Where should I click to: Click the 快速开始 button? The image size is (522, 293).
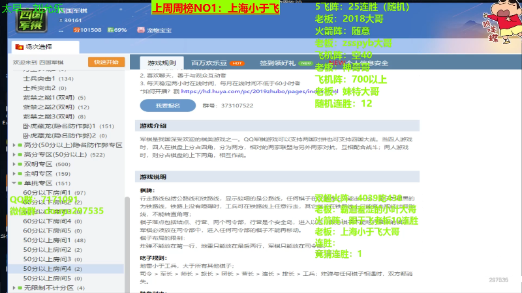click(x=106, y=62)
